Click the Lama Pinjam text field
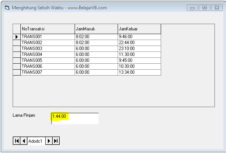This screenshot has width=226, height=153. pos(75,119)
